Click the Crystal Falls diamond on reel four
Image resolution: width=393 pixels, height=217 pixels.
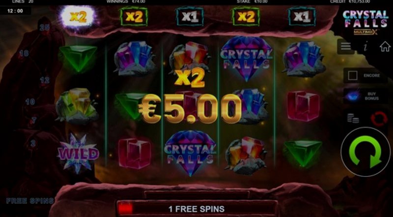coord(246,59)
